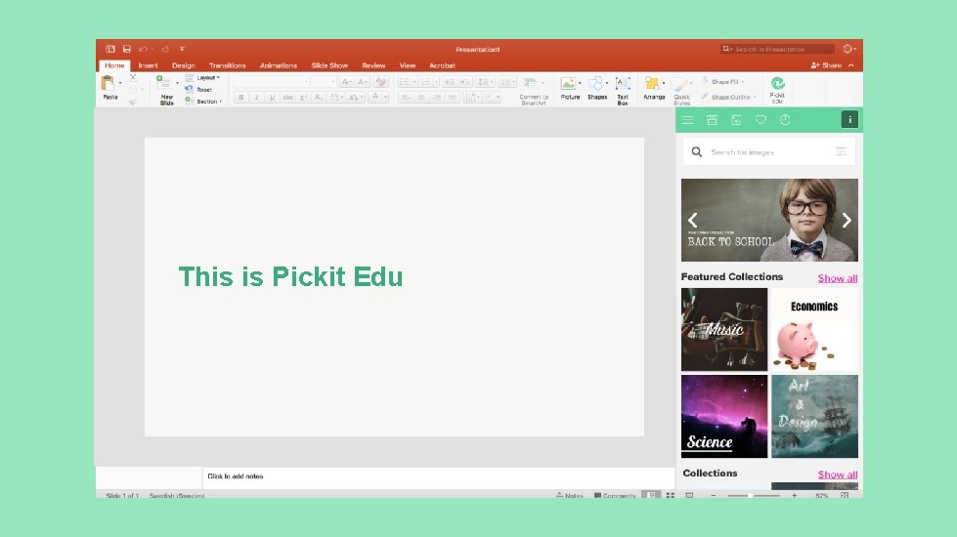This screenshot has height=537, width=957.
Task: Open the Layout dropdown
Action: coord(202,78)
